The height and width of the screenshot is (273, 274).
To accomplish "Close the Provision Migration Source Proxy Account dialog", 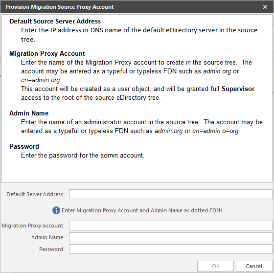I will coord(265,7).
